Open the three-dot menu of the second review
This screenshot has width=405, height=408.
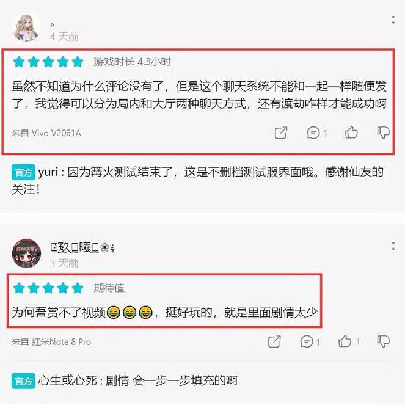pos(393,246)
